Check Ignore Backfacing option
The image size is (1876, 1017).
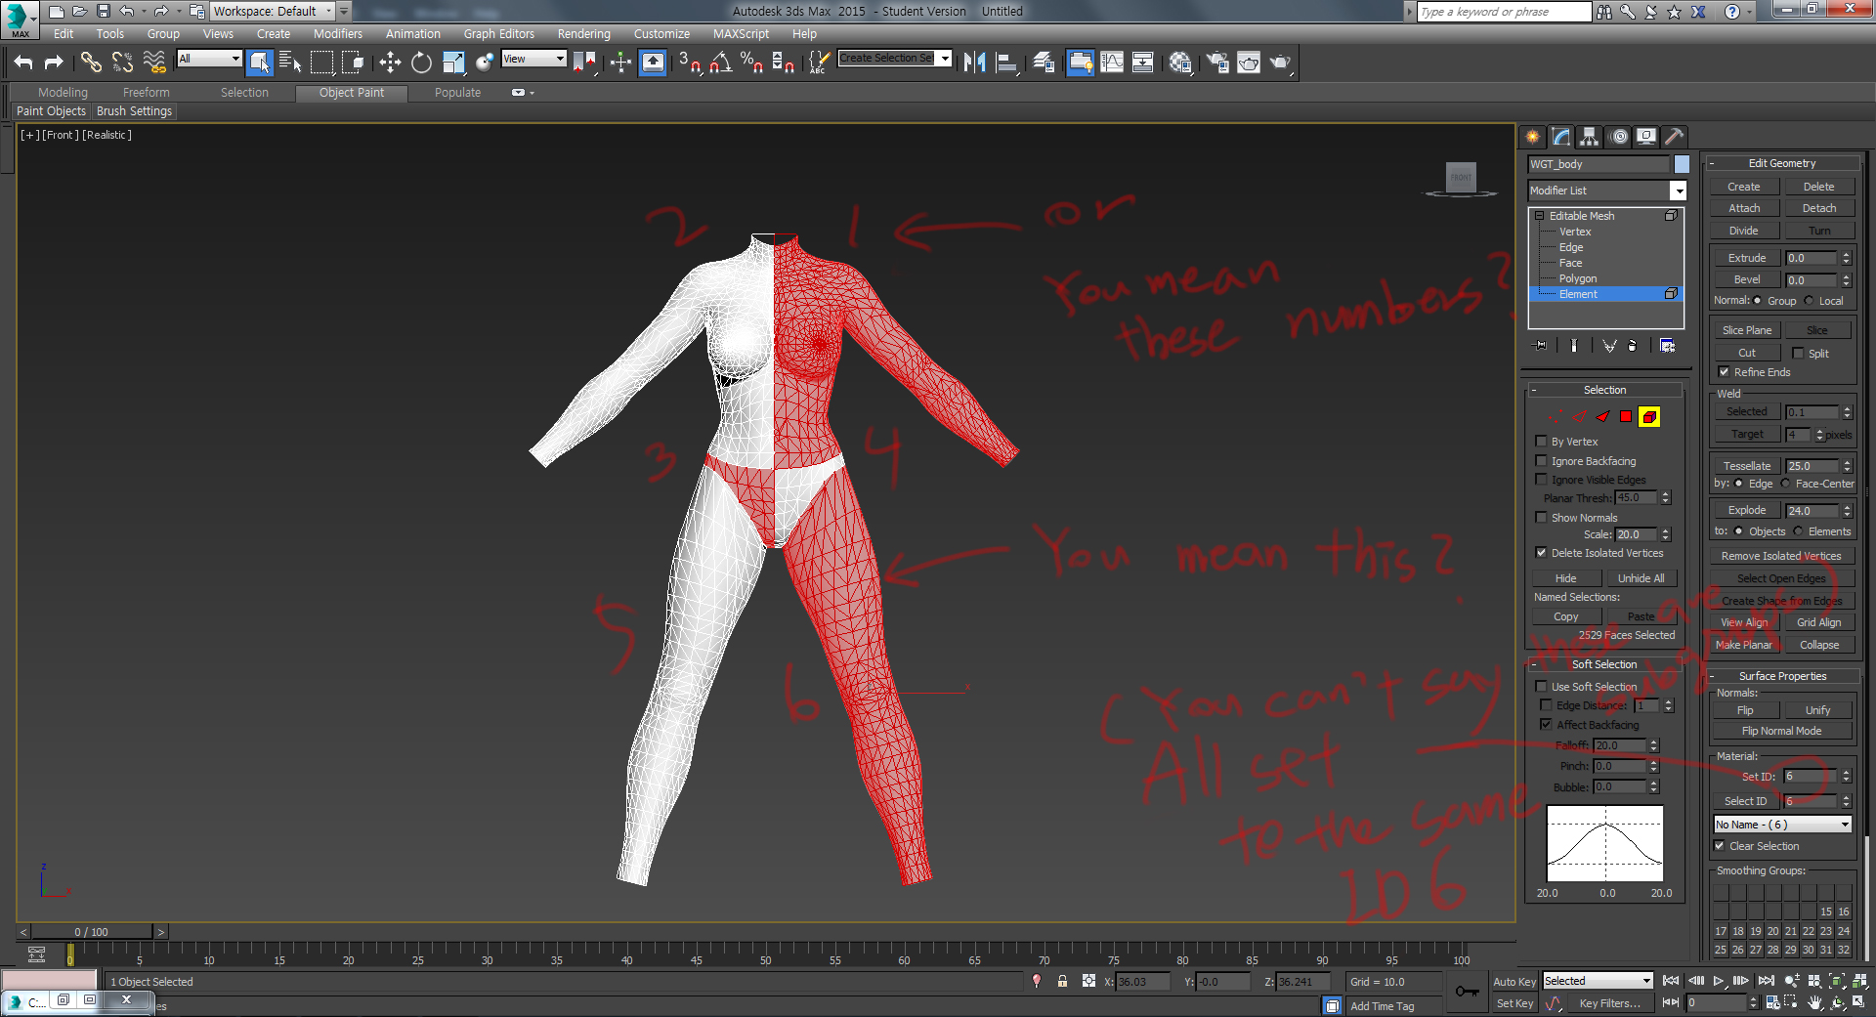(1542, 461)
